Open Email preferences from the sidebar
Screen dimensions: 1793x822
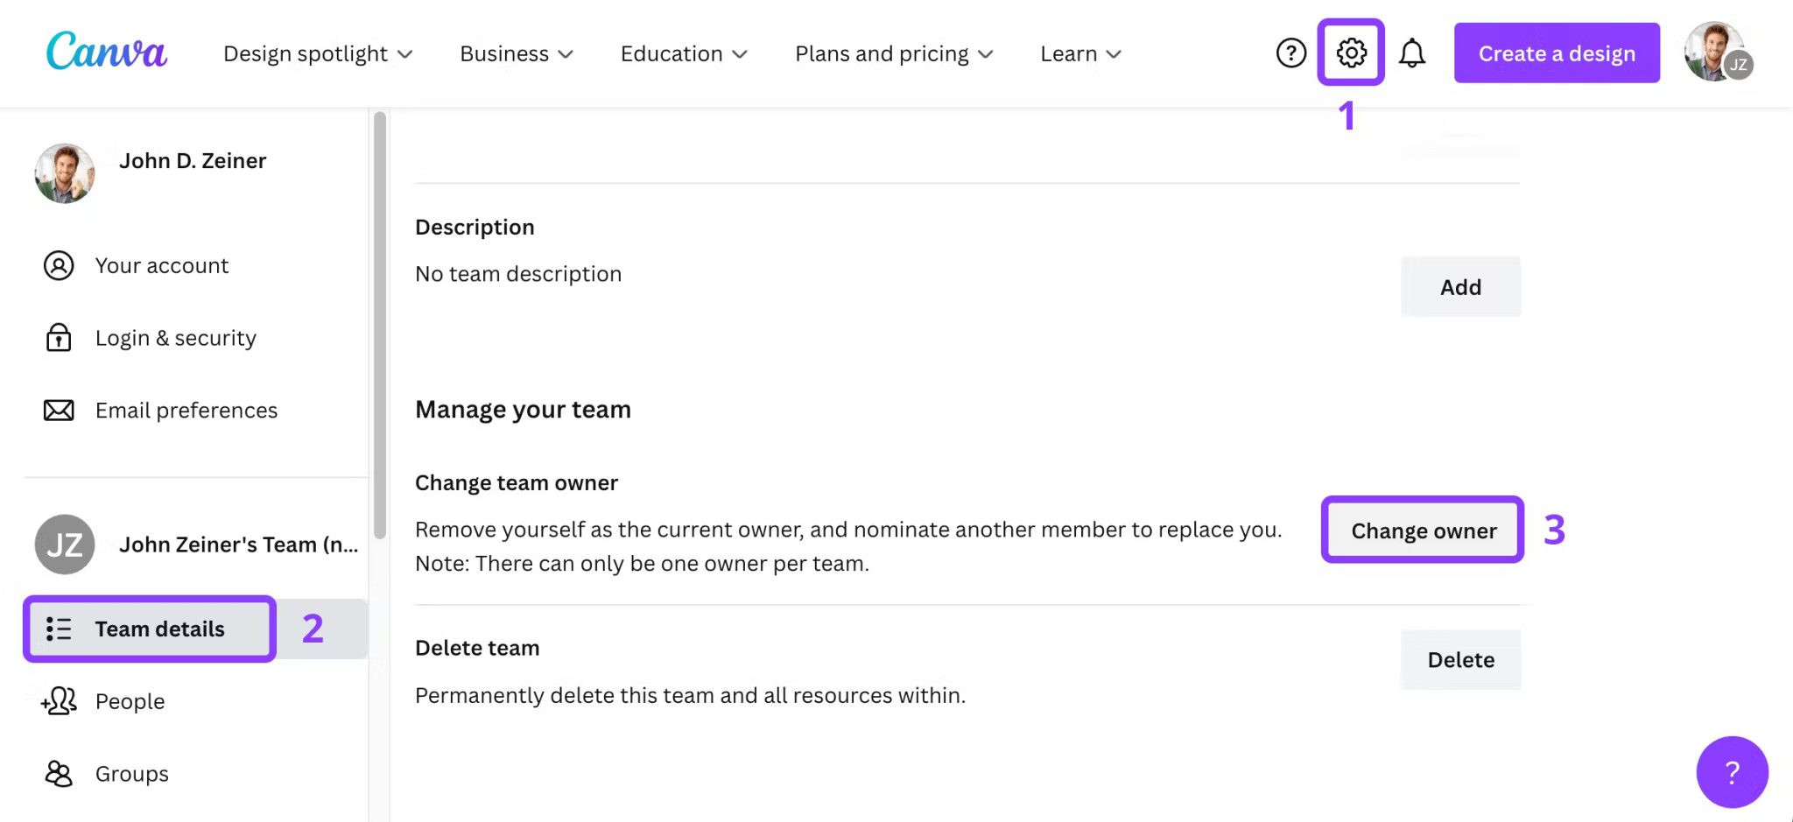pos(186,410)
